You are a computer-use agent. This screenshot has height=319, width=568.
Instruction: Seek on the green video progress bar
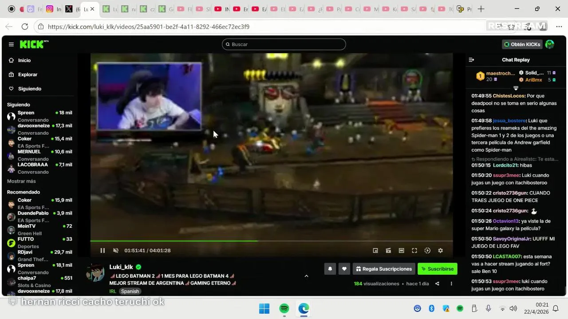pos(272,241)
